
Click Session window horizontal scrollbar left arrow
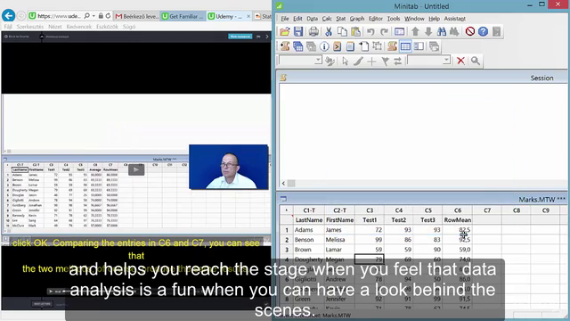point(283,183)
